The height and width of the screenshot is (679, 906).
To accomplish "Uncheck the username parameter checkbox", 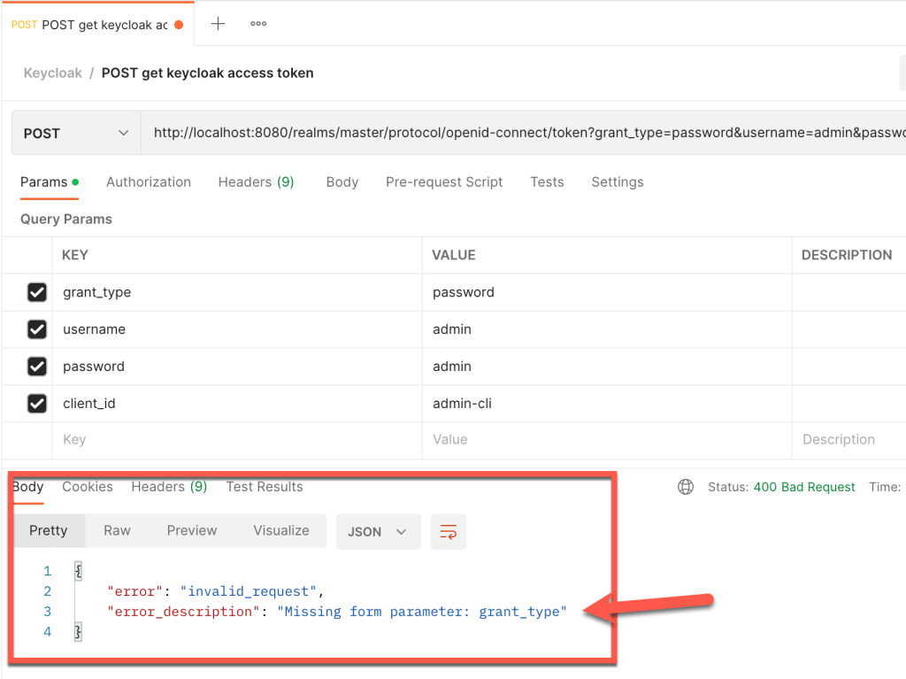I will pos(36,329).
